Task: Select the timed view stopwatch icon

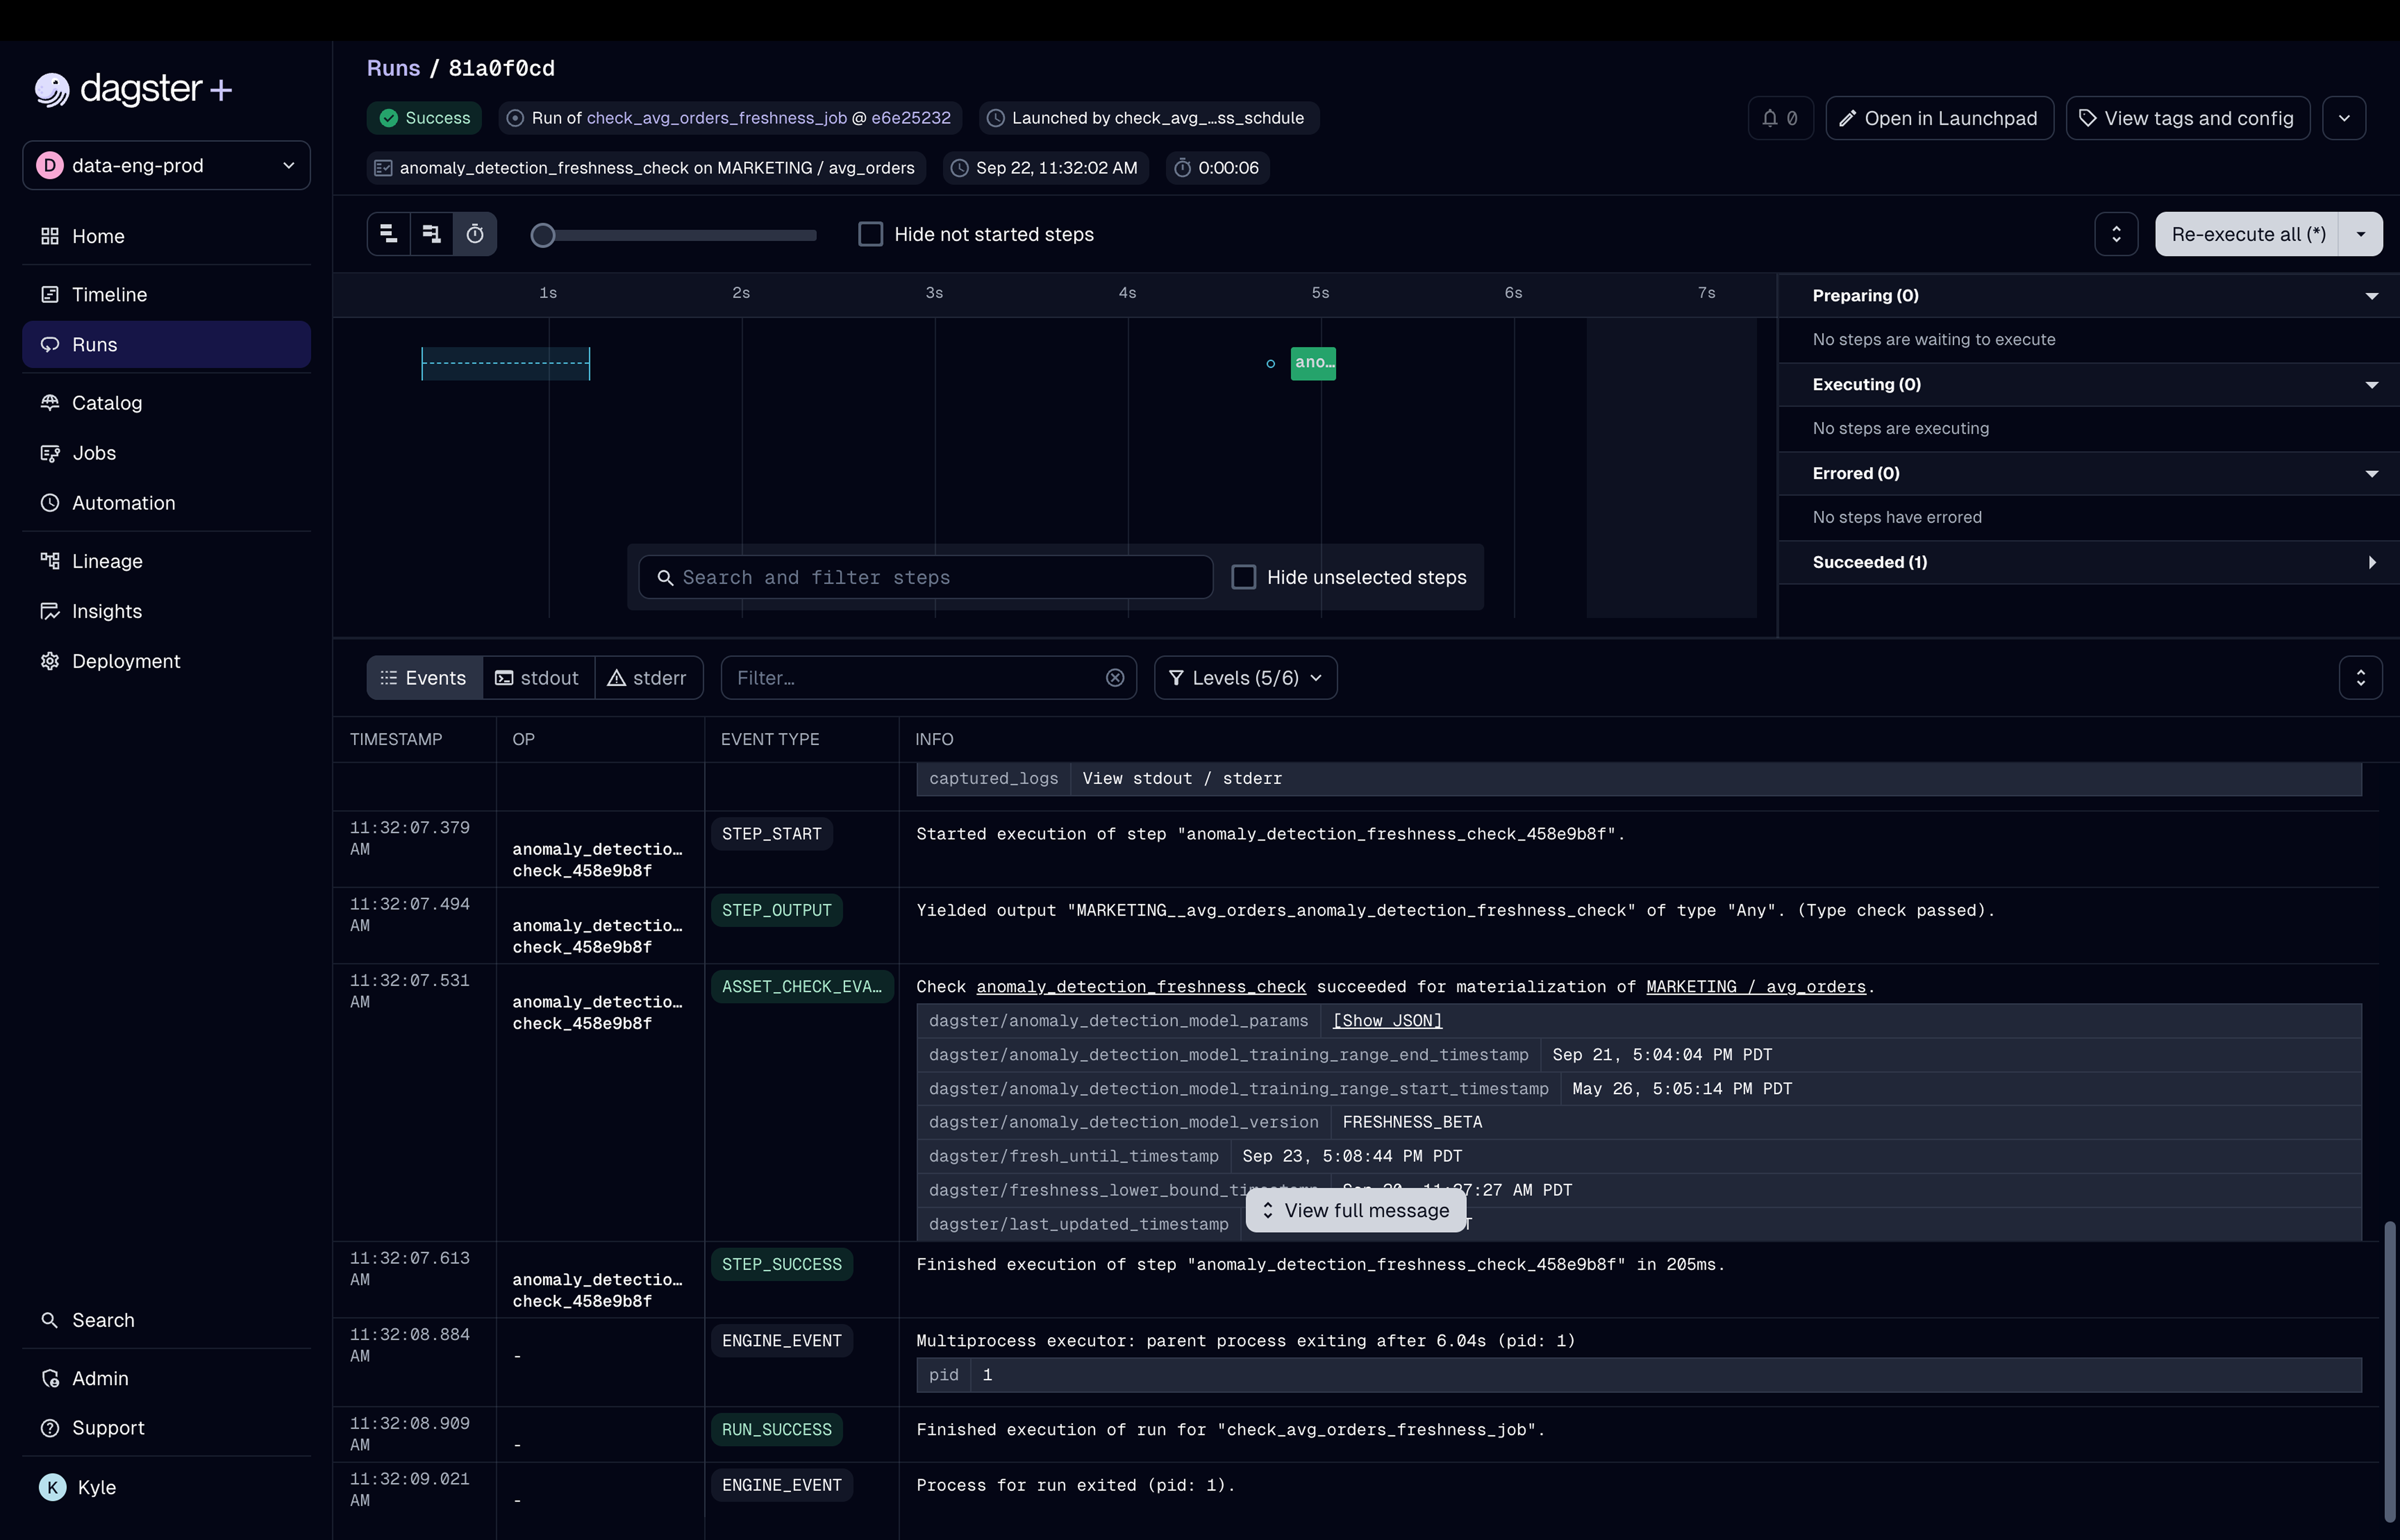Action: 475,234
